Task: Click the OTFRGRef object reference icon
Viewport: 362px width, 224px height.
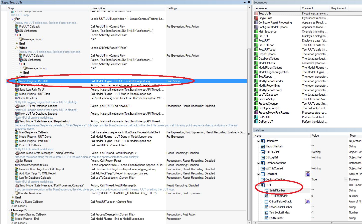Action: (x=263, y=152)
